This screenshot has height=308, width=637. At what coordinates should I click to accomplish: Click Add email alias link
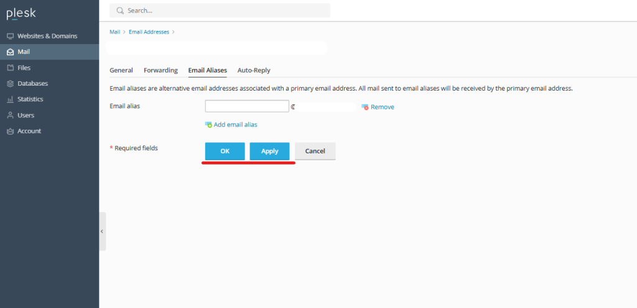235,125
